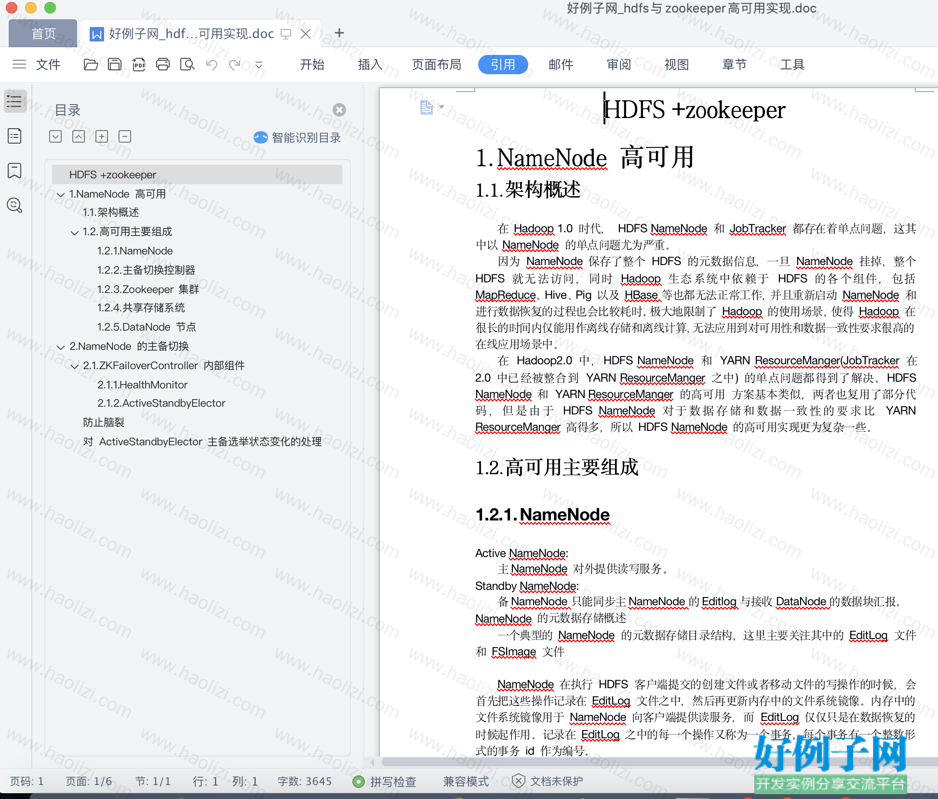Click the save document icon
This screenshot has width=938, height=799.
point(115,64)
